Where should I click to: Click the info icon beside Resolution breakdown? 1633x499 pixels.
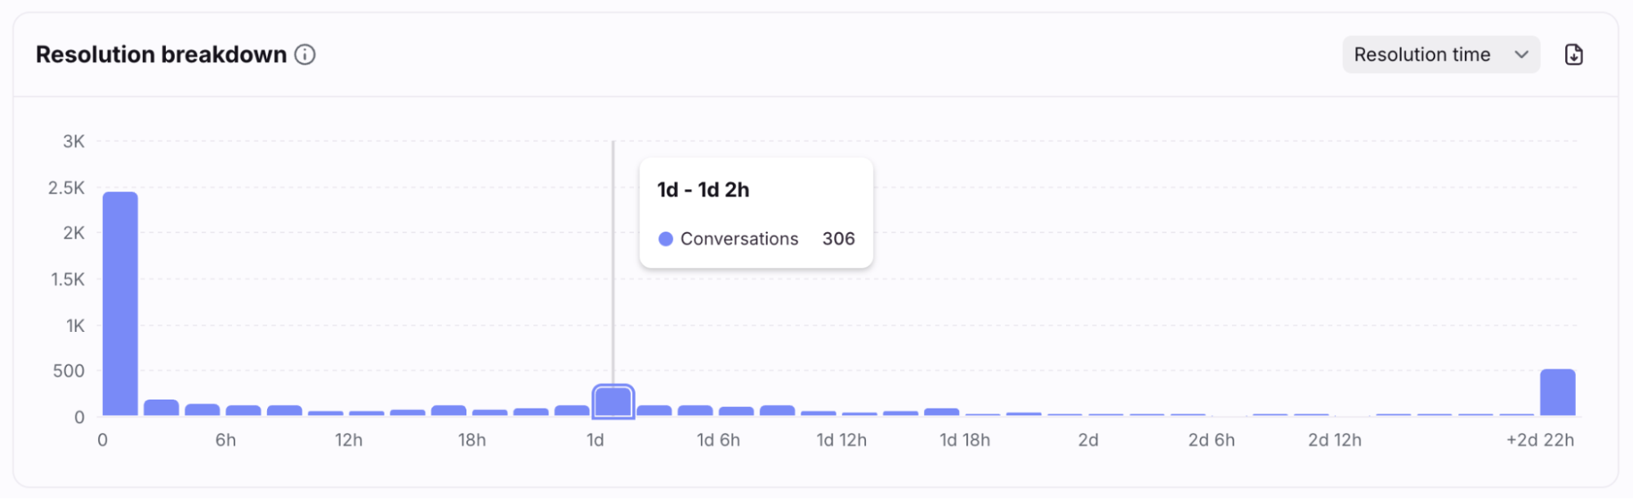(x=305, y=55)
